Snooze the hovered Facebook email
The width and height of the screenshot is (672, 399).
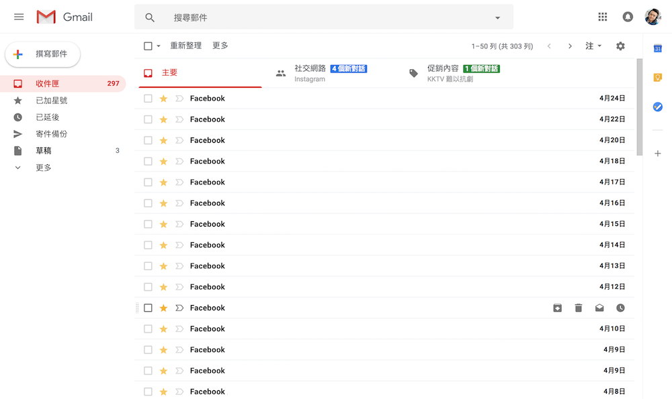[x=620, y=307]
